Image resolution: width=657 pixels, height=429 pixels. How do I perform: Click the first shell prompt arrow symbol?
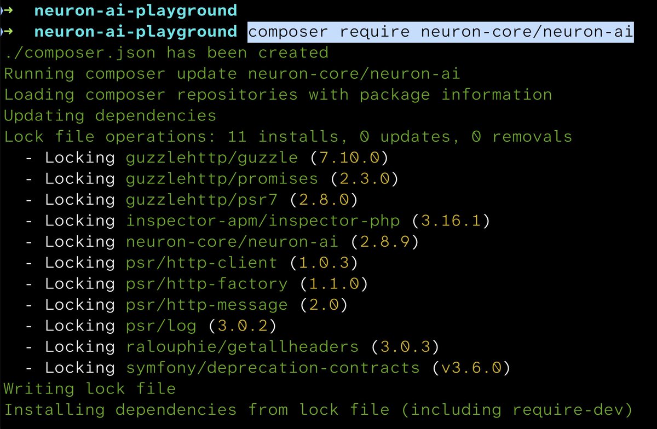coord(8,10)
